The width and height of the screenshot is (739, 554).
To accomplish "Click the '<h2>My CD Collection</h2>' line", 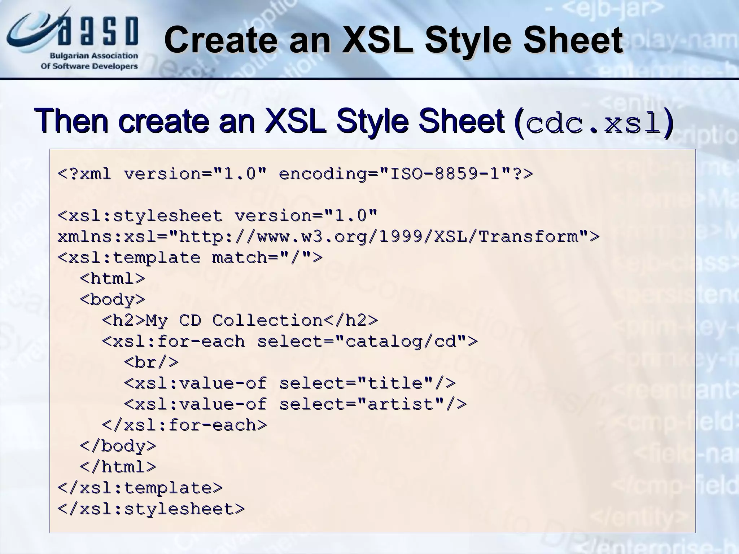I will (x=240, y=321).
